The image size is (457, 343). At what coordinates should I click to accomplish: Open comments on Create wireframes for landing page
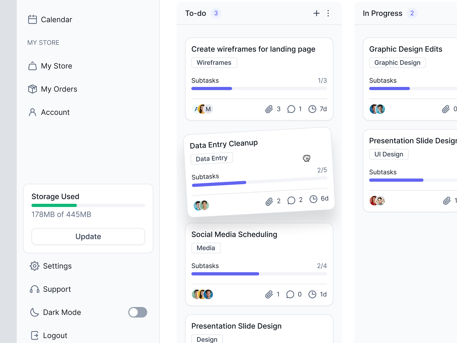291,109
